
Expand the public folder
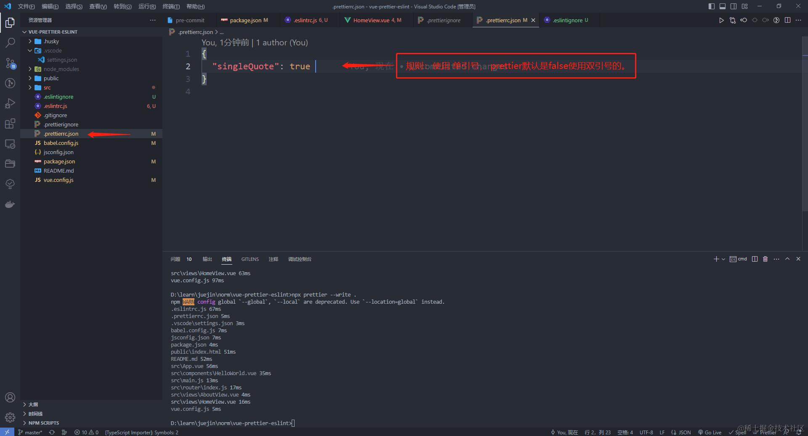pyautogui.click(x=30, y=78)
